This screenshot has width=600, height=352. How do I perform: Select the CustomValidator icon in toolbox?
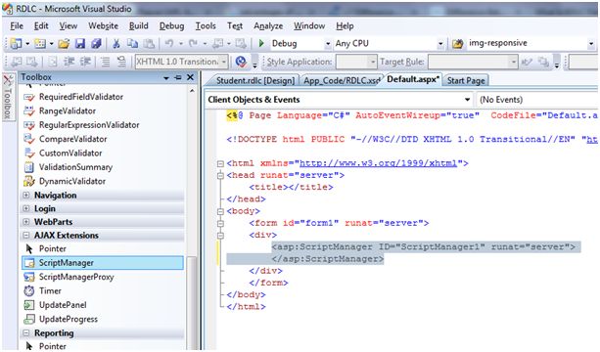pos(29,153)
